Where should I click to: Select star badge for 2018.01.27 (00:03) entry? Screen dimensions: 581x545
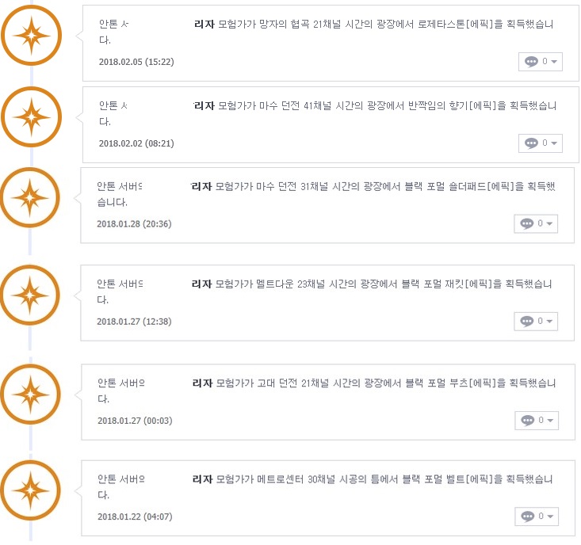pyautogui.click(x=30, y=394)
